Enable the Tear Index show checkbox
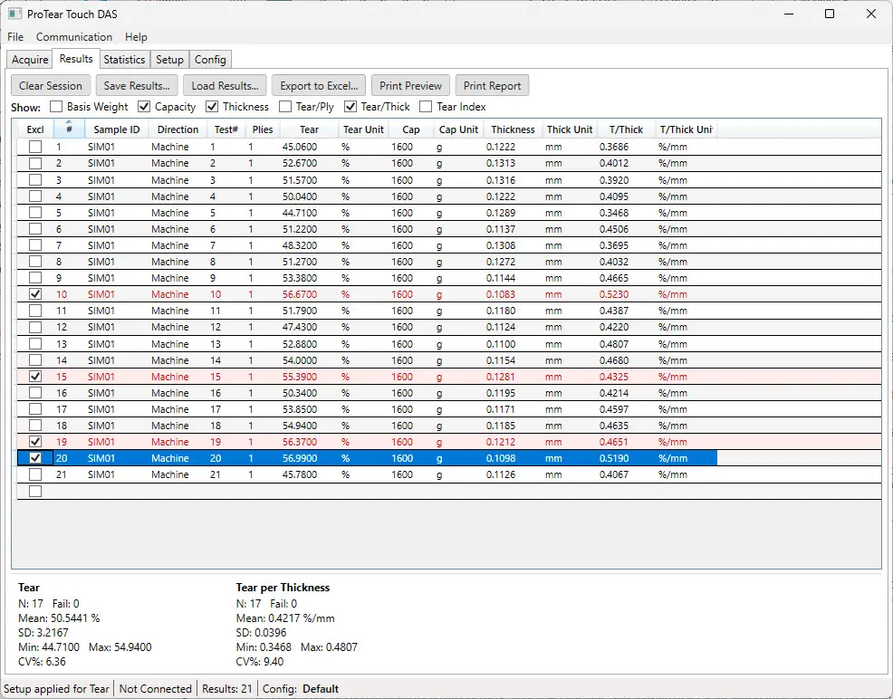 click(426, 107)
